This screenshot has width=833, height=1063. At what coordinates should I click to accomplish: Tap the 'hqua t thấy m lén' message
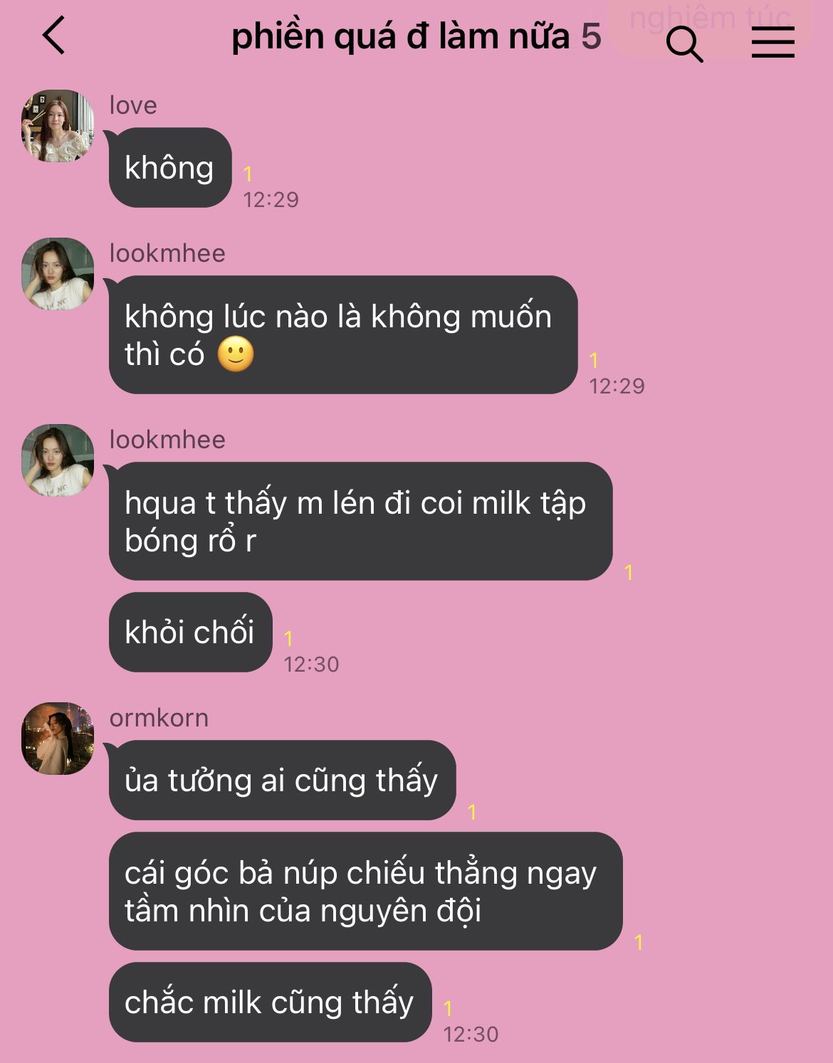click(360, 522)
